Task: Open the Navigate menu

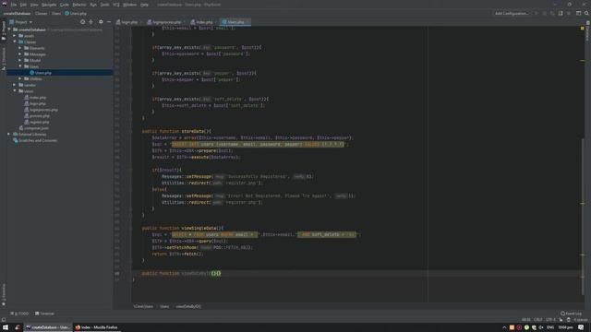Action: click(x=49, y=5)
